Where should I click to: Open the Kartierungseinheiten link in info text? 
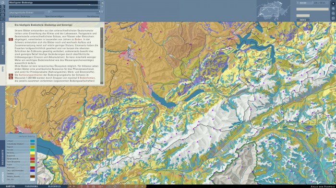click(31, 75)
